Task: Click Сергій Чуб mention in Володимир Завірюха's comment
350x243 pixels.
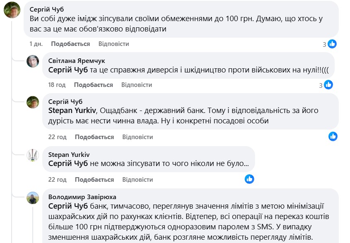Action: tap(68, 206)
